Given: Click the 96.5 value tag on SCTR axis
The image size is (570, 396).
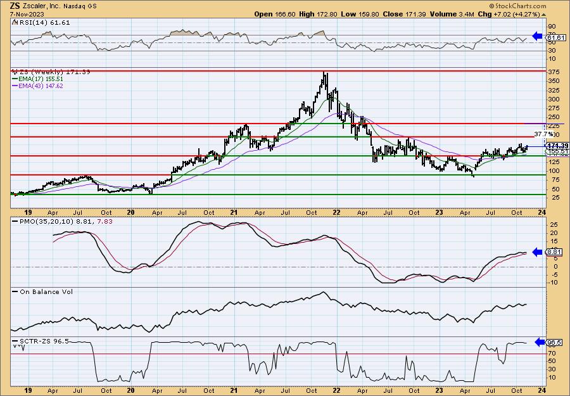Looking at the screenshot, I should [x=554, y=343].
